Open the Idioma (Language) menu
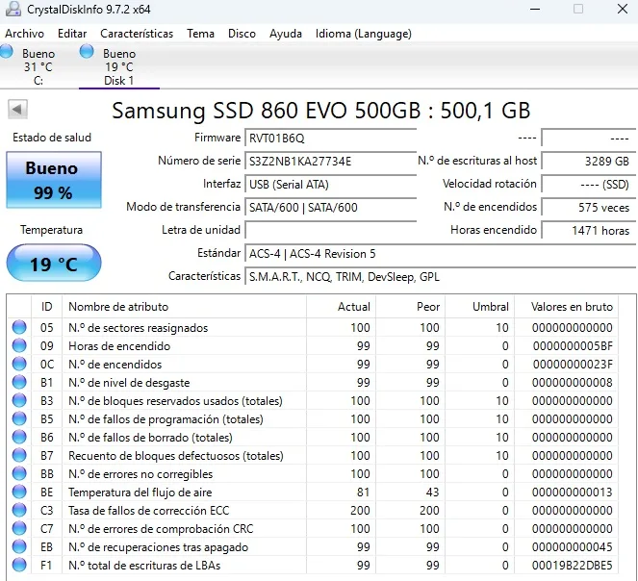The image size is (638, 581). 364,34
